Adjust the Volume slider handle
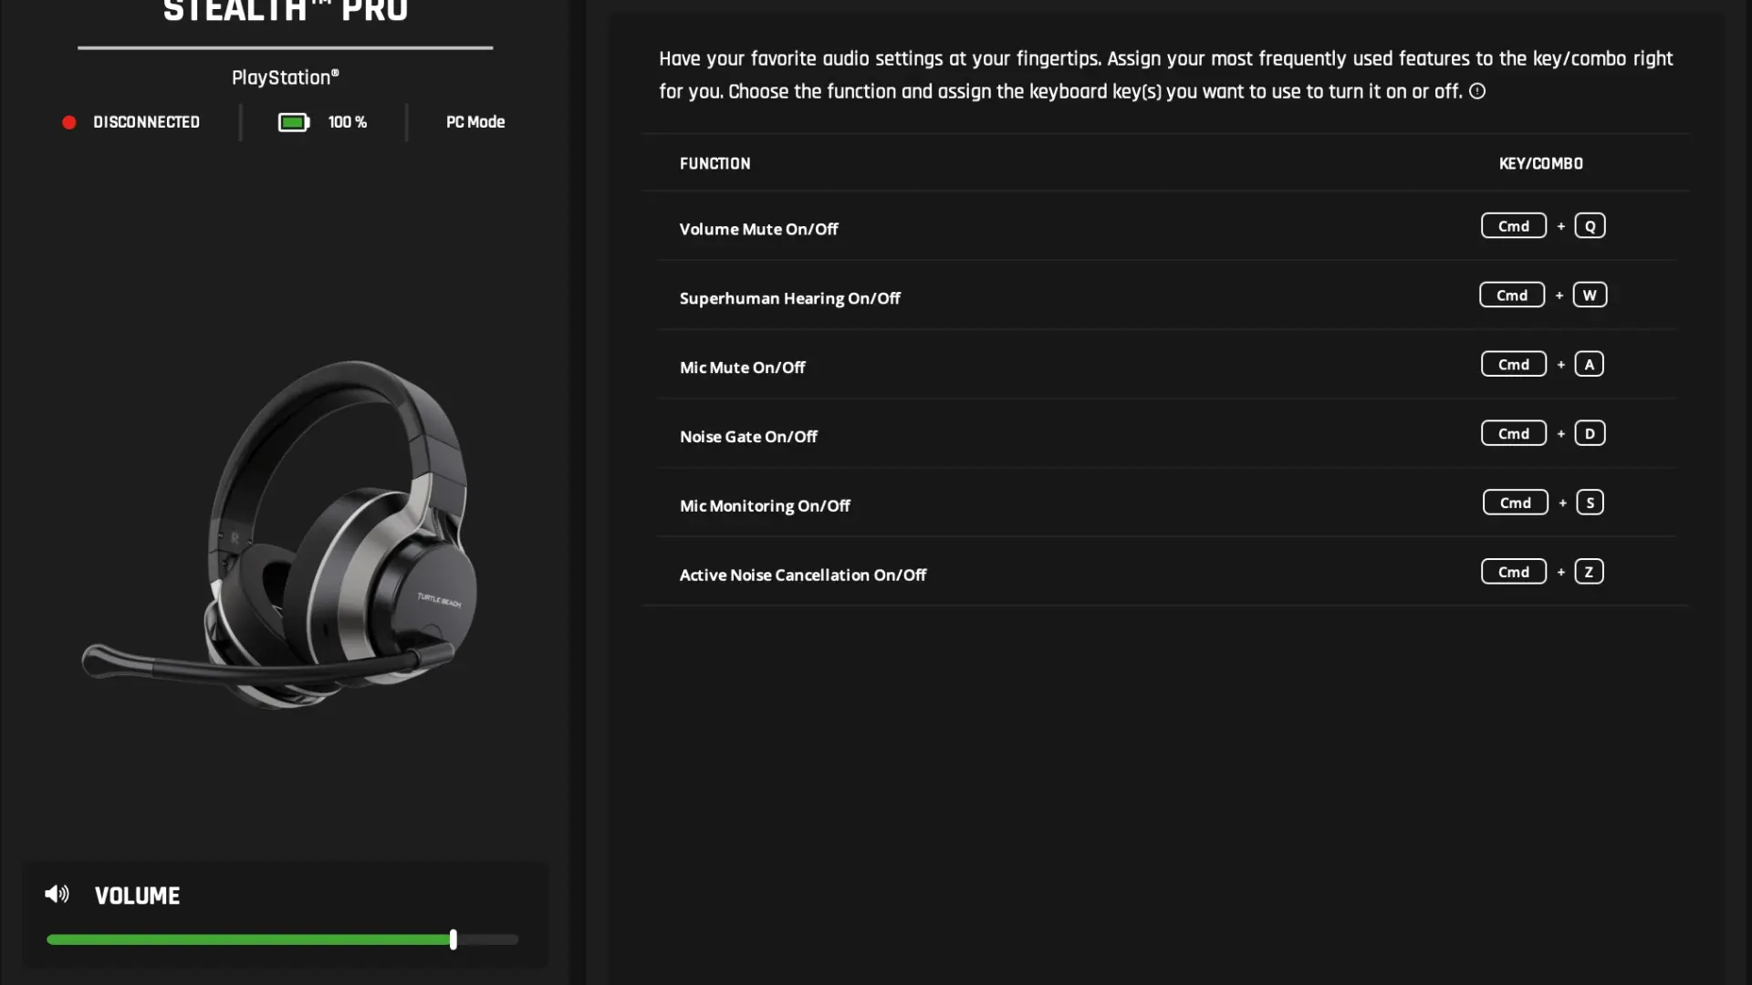 coord(454,939)
